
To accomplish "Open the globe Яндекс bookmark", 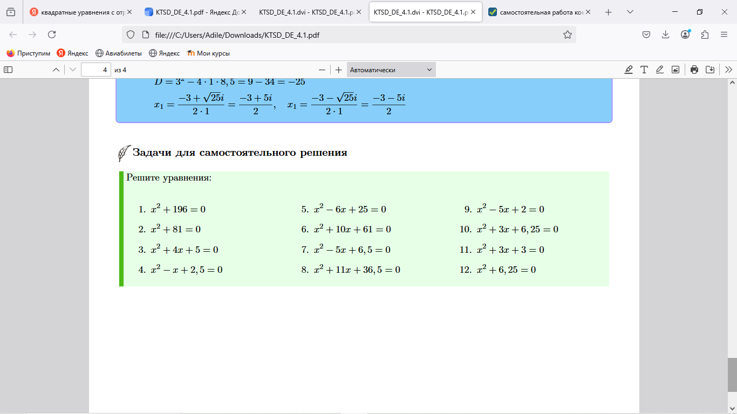I will pyautogui.click(x=165, y=53).
